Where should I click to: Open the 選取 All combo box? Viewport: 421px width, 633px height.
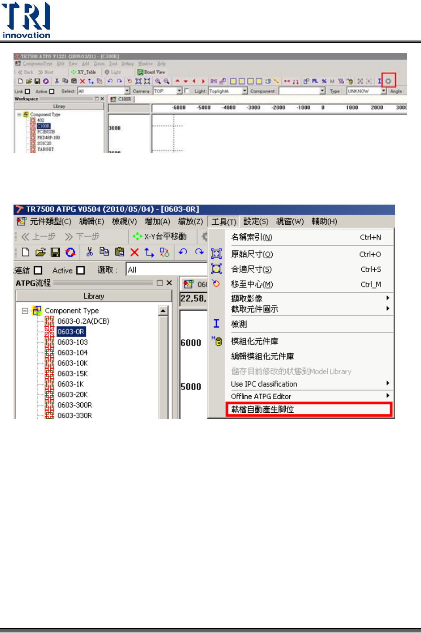pyautogui.click(x=167, y=270)
